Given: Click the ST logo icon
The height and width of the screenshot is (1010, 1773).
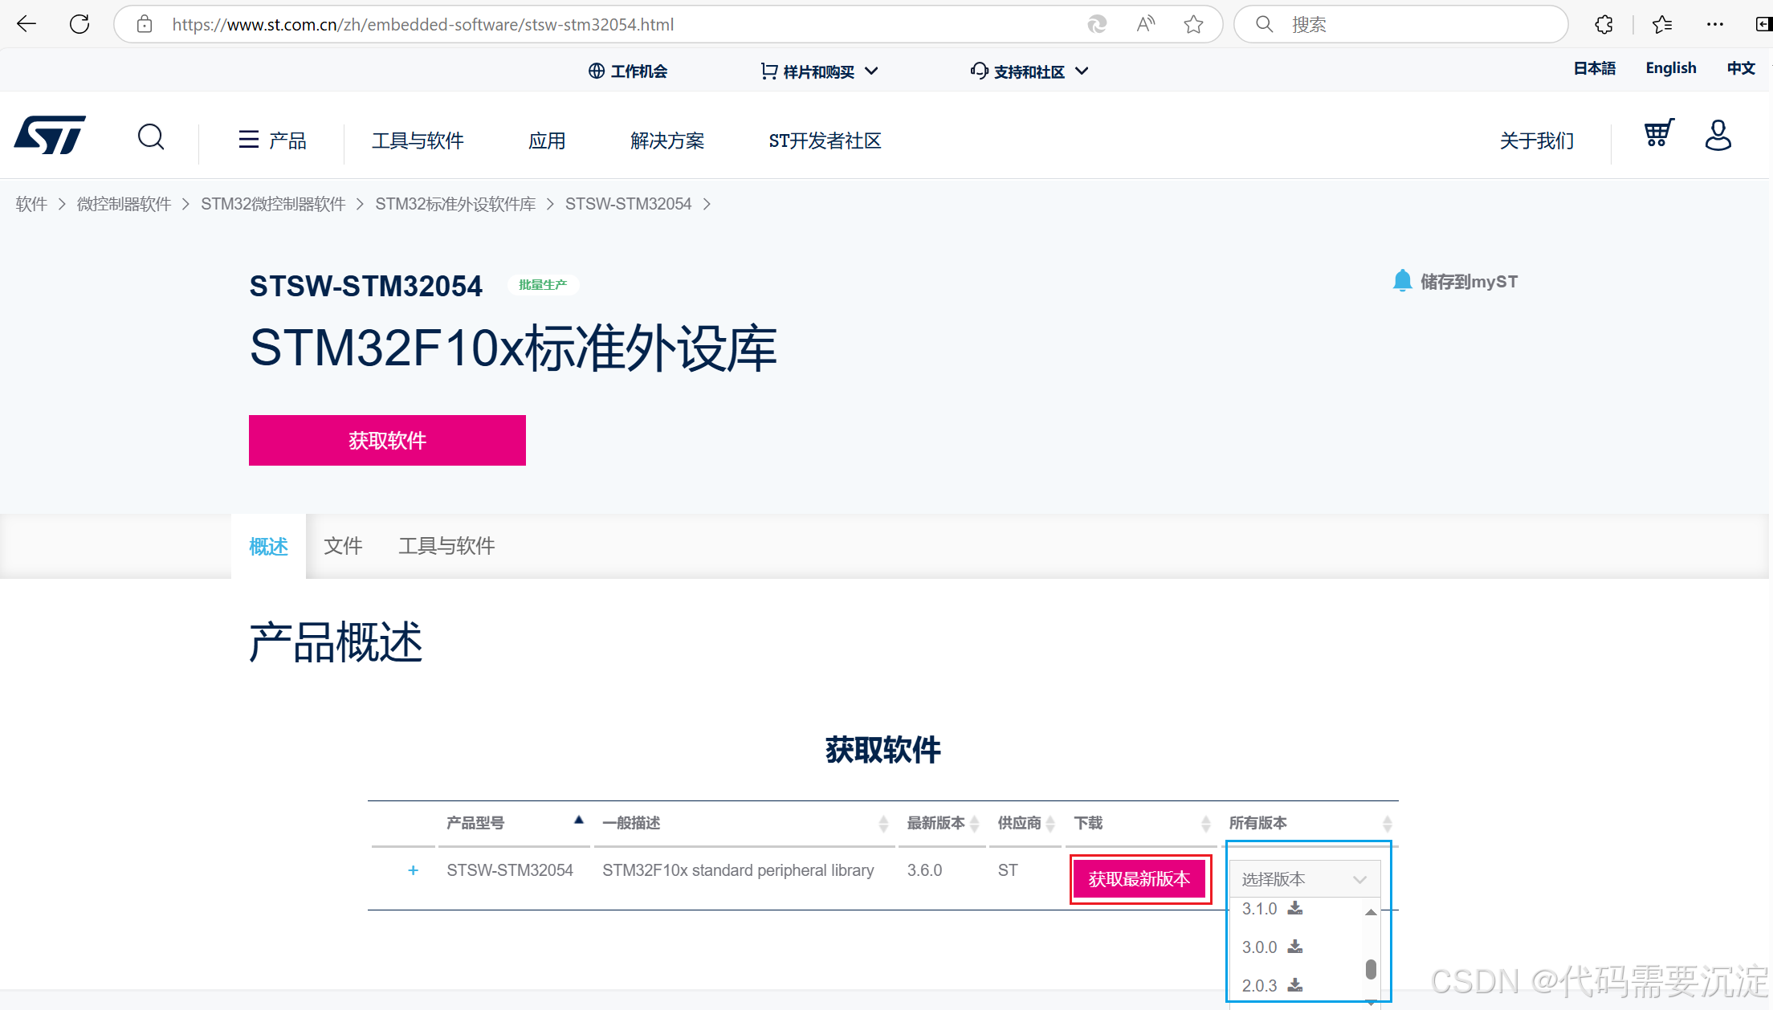Looking at the screenshot, I should tap(50, 135).
